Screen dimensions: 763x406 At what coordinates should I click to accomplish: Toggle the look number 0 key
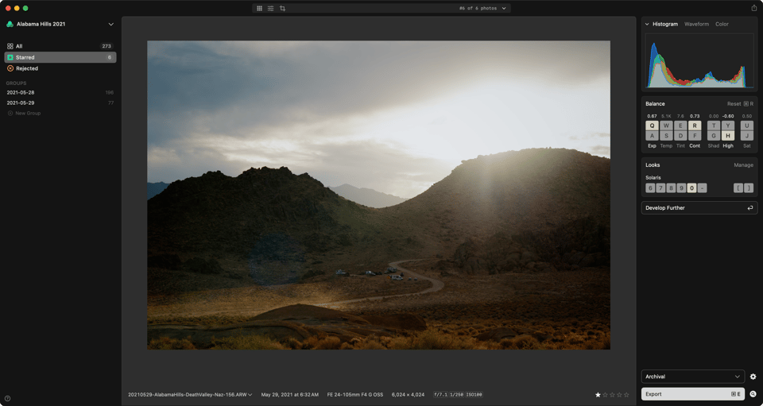click(x=691, y=188)
